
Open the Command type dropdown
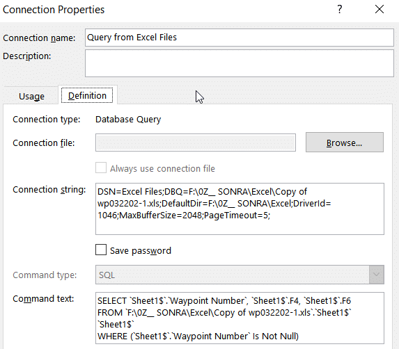click(x=240, y=275)
